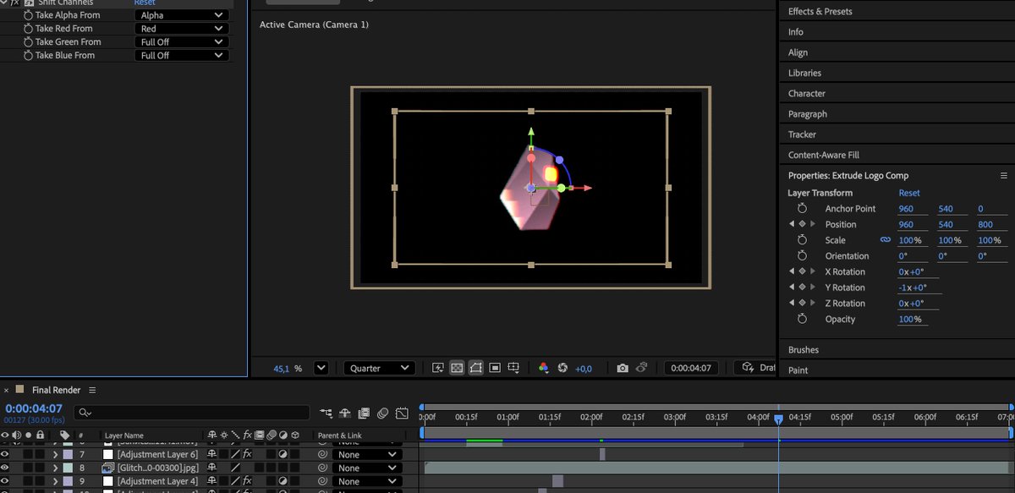This screenshot has width=1015, height=493.
Task: Open Take Green From dropdown
Action: click(x=182, y=41)
